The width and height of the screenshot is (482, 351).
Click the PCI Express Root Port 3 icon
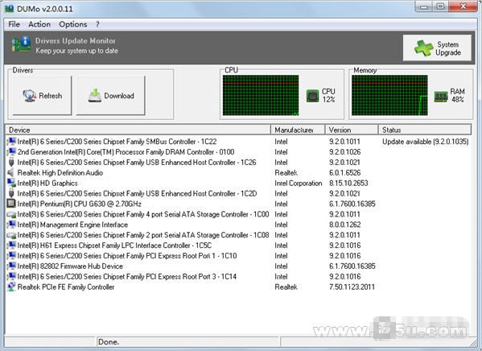pos(11,277)
